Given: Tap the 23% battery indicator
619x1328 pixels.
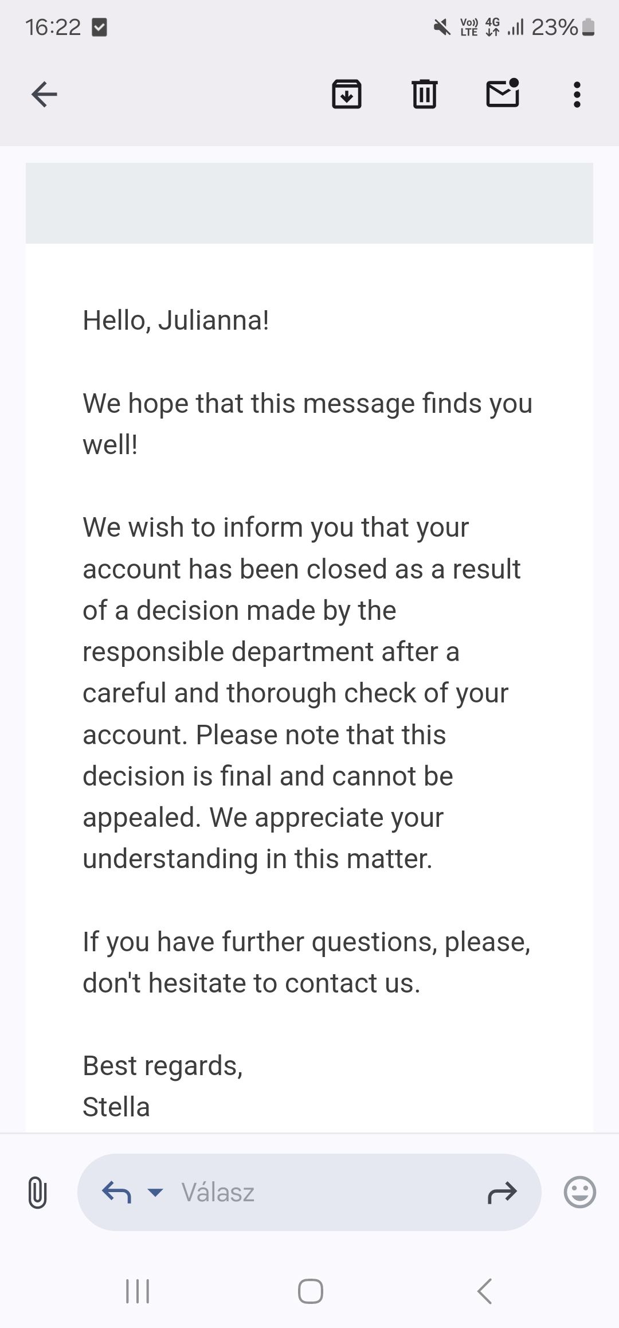Looking at the screenshot, I should (x=563, y=27).
